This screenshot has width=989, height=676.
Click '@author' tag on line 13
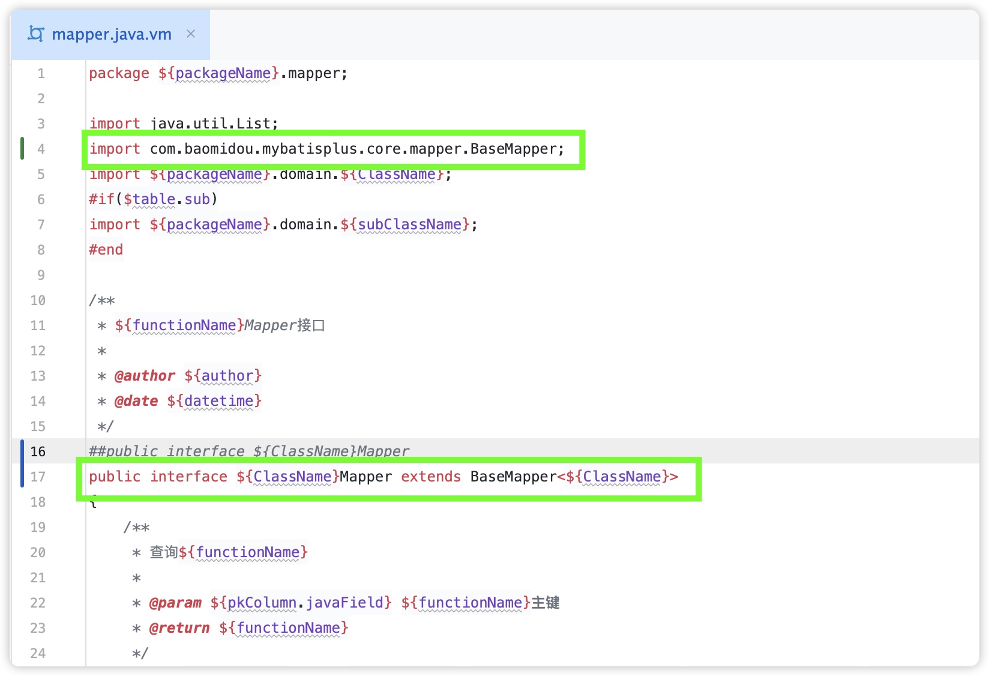145,376
